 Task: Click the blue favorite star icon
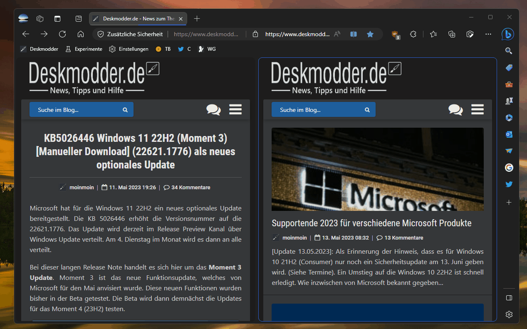coord(370,34)
